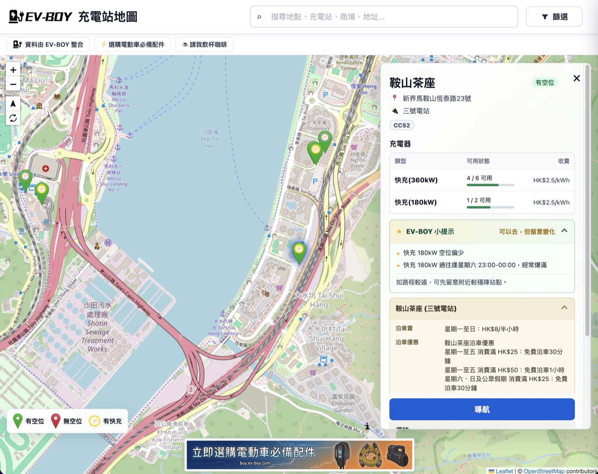
Task: Click 快充(360kW) charger row
Action: [x=482, y=180]
